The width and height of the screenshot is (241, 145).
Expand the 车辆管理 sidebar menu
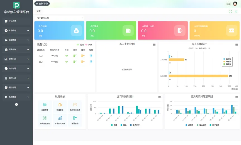(x=16, y=40)
